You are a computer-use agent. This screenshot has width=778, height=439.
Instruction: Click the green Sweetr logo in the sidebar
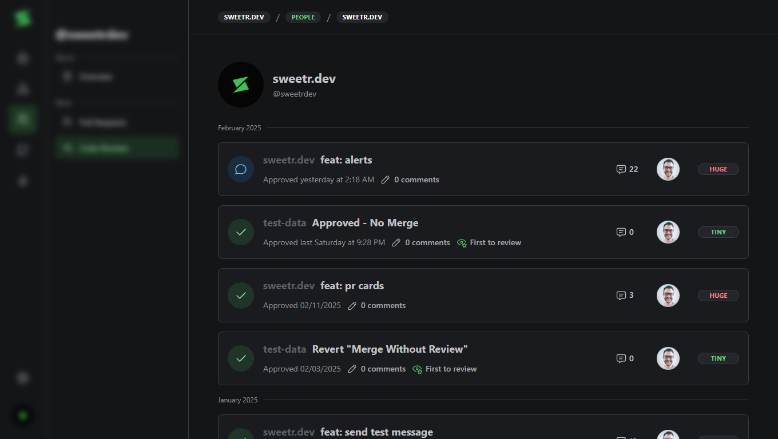(23, 18)
